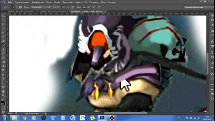
Task: Open the Actions panel icon
Action: (212, 89)
